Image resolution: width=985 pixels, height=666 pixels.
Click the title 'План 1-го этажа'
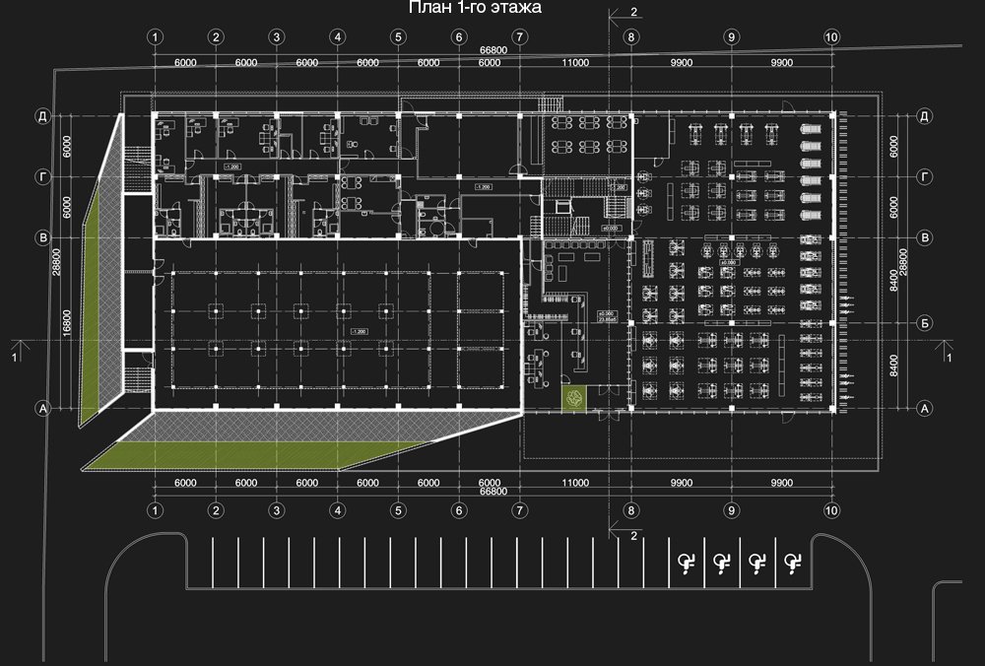point(475,9)
